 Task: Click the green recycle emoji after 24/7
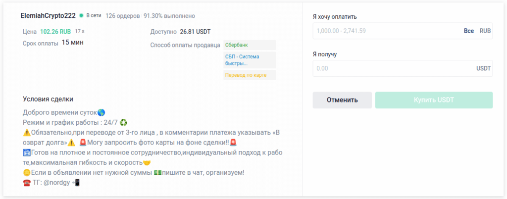[x=124, y=123]
